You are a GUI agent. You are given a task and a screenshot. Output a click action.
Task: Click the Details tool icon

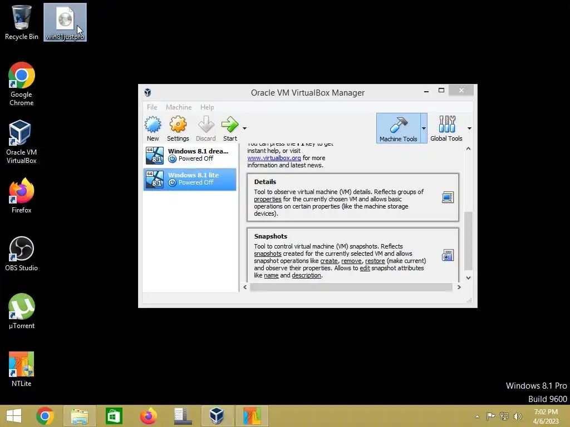[448, 197]
